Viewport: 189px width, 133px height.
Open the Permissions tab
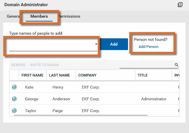69,16
